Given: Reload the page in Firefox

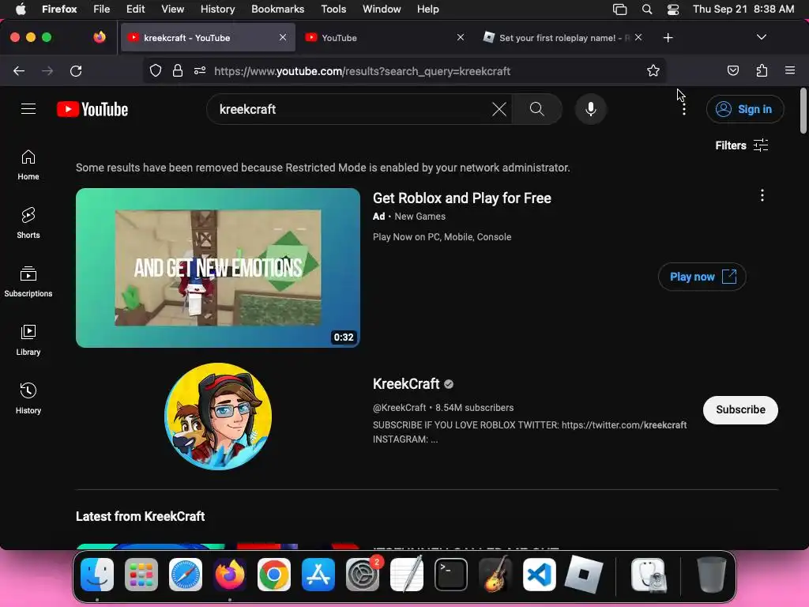Looking at the screenshot, I should click(76, 70).
